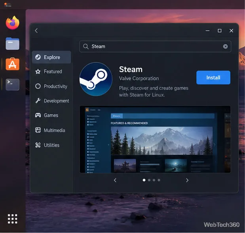Jump to third carousel dot
Screen dimensions: 245x233
click(x=154, y=180)
